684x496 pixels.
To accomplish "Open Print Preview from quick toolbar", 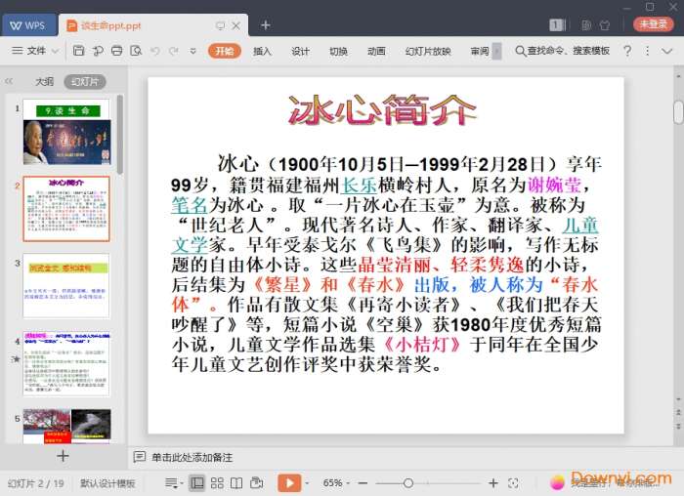I will tap(136, 51).
